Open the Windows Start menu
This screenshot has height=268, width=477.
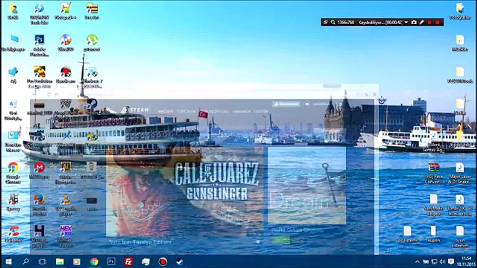pos(8,261)
